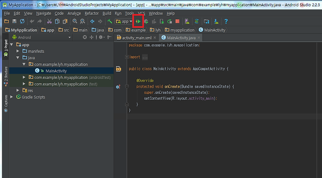Click the MyApplication breadcrumb
The width and height of the screenshot is (322, 178).
pyautogui.click(x=21, y=30)
